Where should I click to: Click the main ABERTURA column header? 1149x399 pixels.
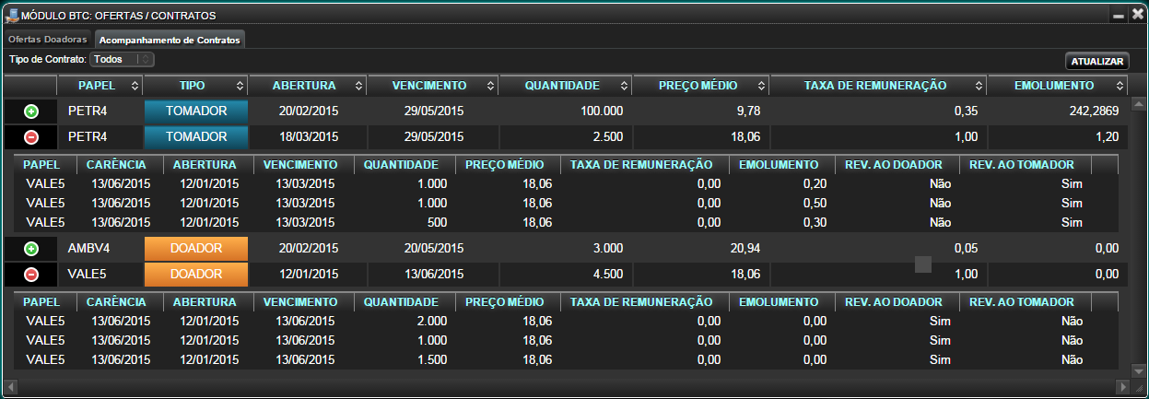307,86
